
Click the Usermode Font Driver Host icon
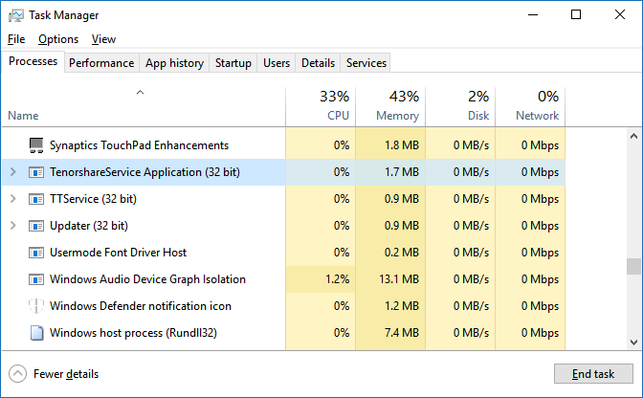click(x=36, y=253)
